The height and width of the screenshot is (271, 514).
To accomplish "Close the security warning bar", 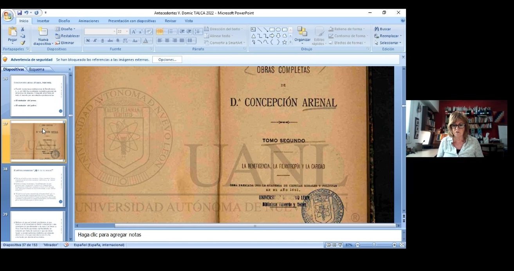I will (403, 57).
